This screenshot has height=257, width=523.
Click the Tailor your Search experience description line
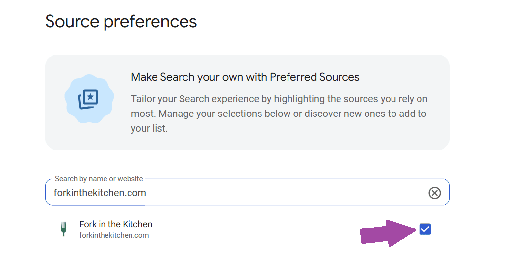[x=279, y=99]
